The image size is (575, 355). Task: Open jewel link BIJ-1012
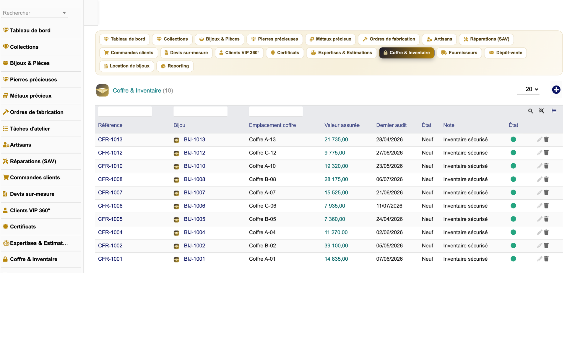tap(194, 153)
